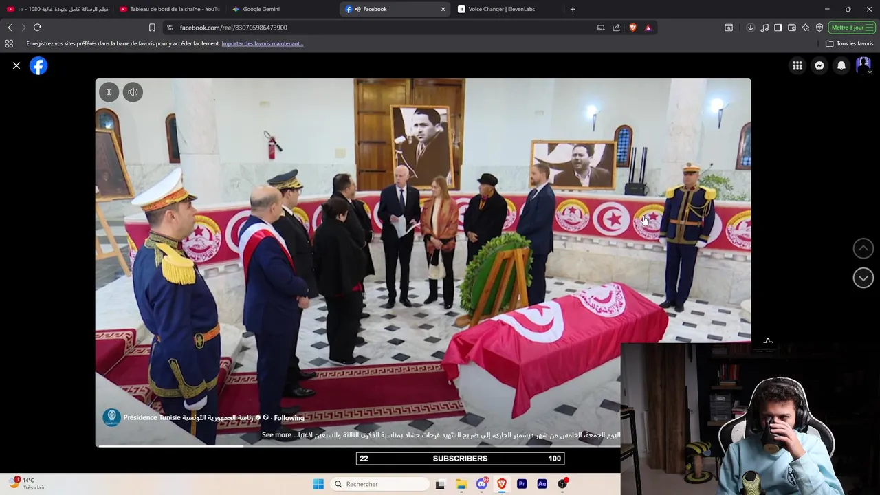Open Brave Rewards triangle icon
The image size is (880, 495).
click(648, 27)
